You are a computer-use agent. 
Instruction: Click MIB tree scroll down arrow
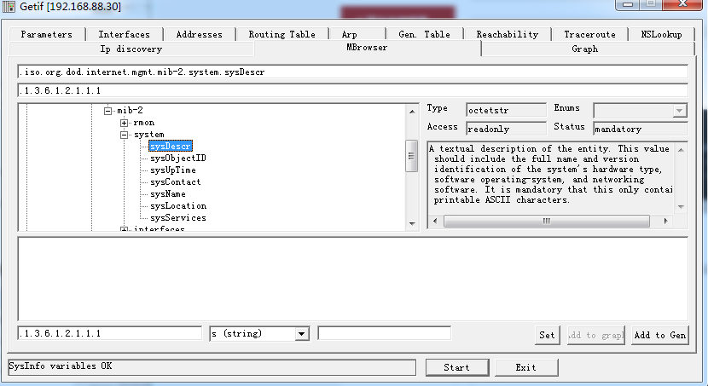pos(412,223)
